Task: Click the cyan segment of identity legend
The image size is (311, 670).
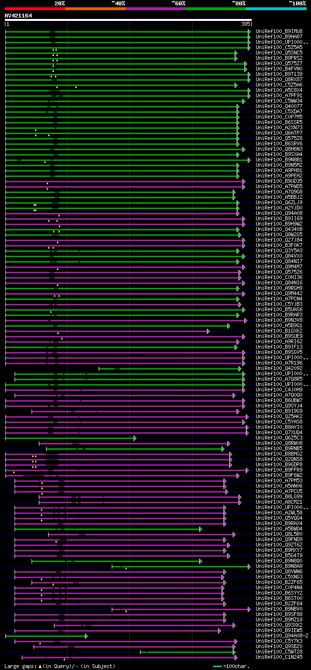Action: click(x=276, y=9)
